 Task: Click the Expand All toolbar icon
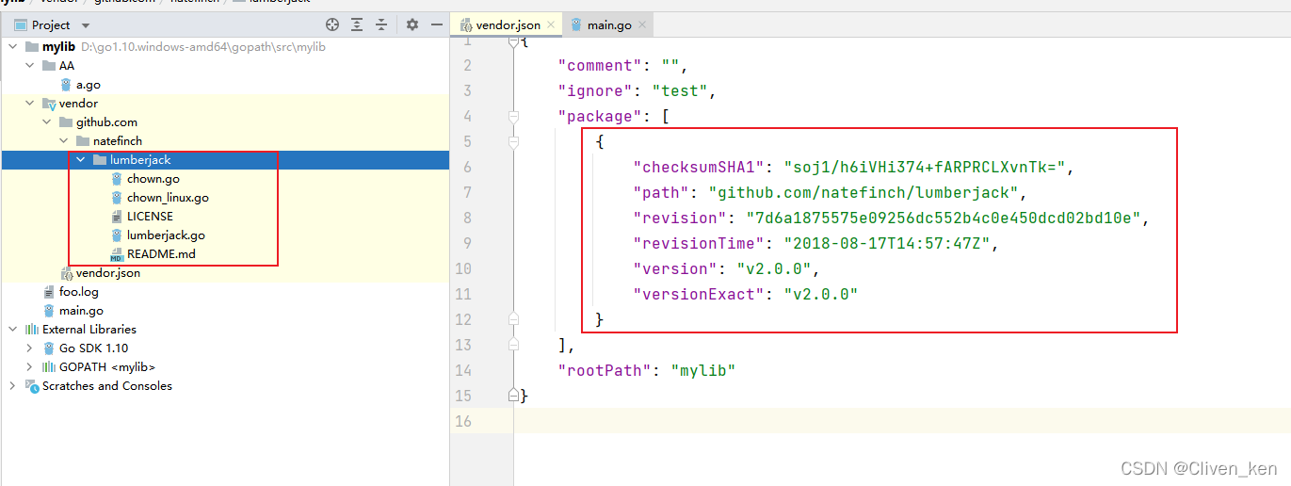[357, 24]
